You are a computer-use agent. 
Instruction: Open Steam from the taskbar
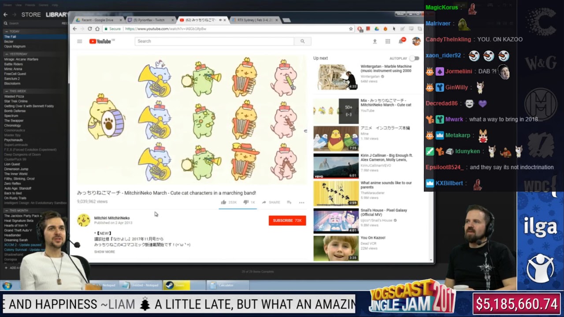point(176,285)
